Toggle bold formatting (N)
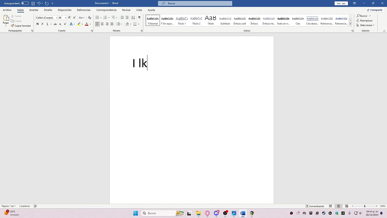Screen dimensions: 387x218 click(x=37, y=24)
